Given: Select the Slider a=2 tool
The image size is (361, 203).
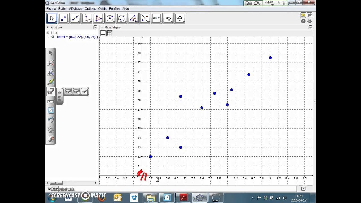Looking at the screenshot, I should click(x=168, y=18).
